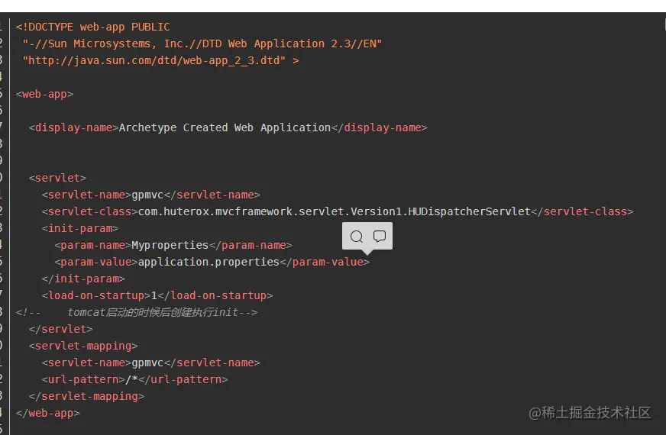
Task: Click 'gpmvc' inside the servlet-mapping block
Action: (x=147, y=362)
